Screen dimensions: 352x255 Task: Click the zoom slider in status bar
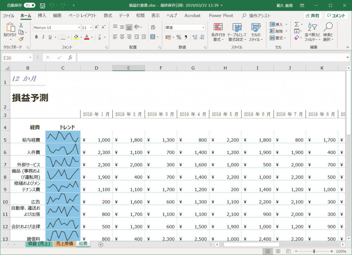[313, 251]
